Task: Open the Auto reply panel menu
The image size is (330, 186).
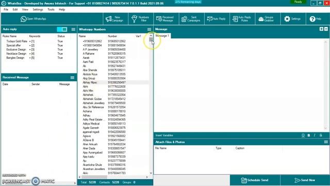Action: click(x=73, y=29)
